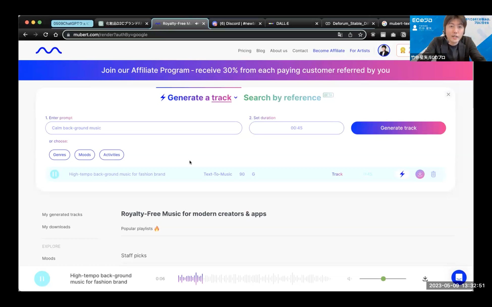Screen dimensions: 492x307
Task: Open the user profile avatar
Action: (x=384, y=50)
